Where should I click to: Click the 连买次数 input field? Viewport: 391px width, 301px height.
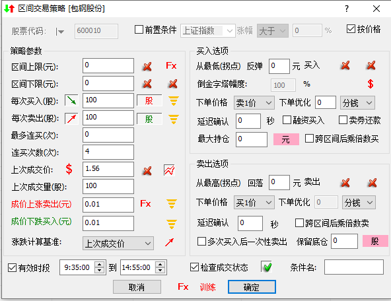pyautogui.click(x=108, y=152)
